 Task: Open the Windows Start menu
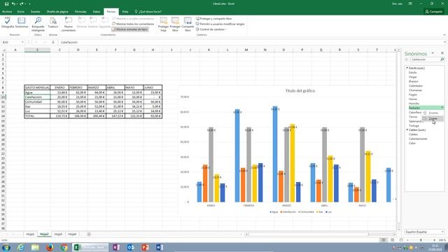(6, 247)
